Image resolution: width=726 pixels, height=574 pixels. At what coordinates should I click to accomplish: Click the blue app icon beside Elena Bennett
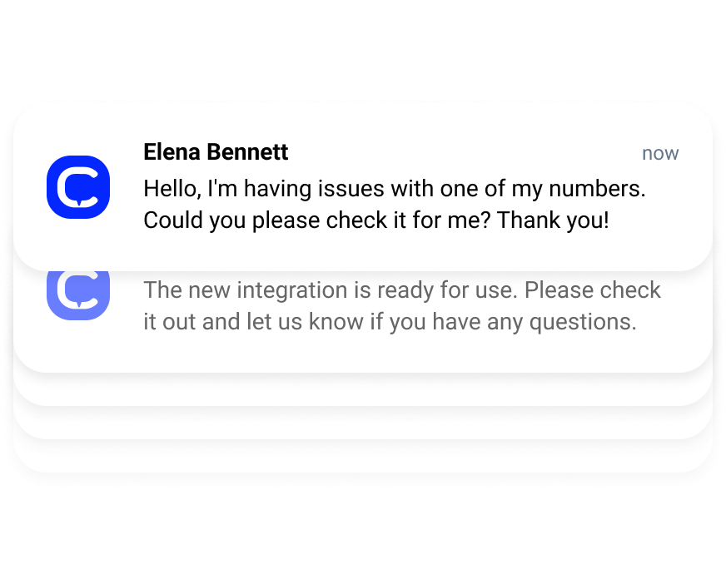pyautogui.click(x=78, y=187)
